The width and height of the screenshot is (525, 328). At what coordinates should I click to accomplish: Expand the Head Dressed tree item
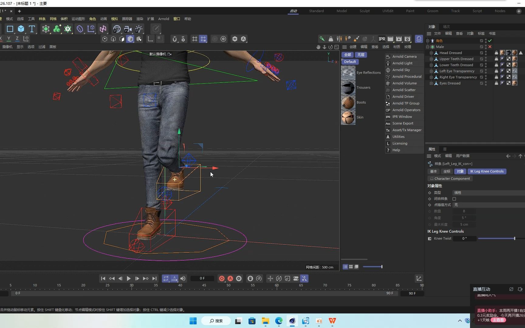431,53
